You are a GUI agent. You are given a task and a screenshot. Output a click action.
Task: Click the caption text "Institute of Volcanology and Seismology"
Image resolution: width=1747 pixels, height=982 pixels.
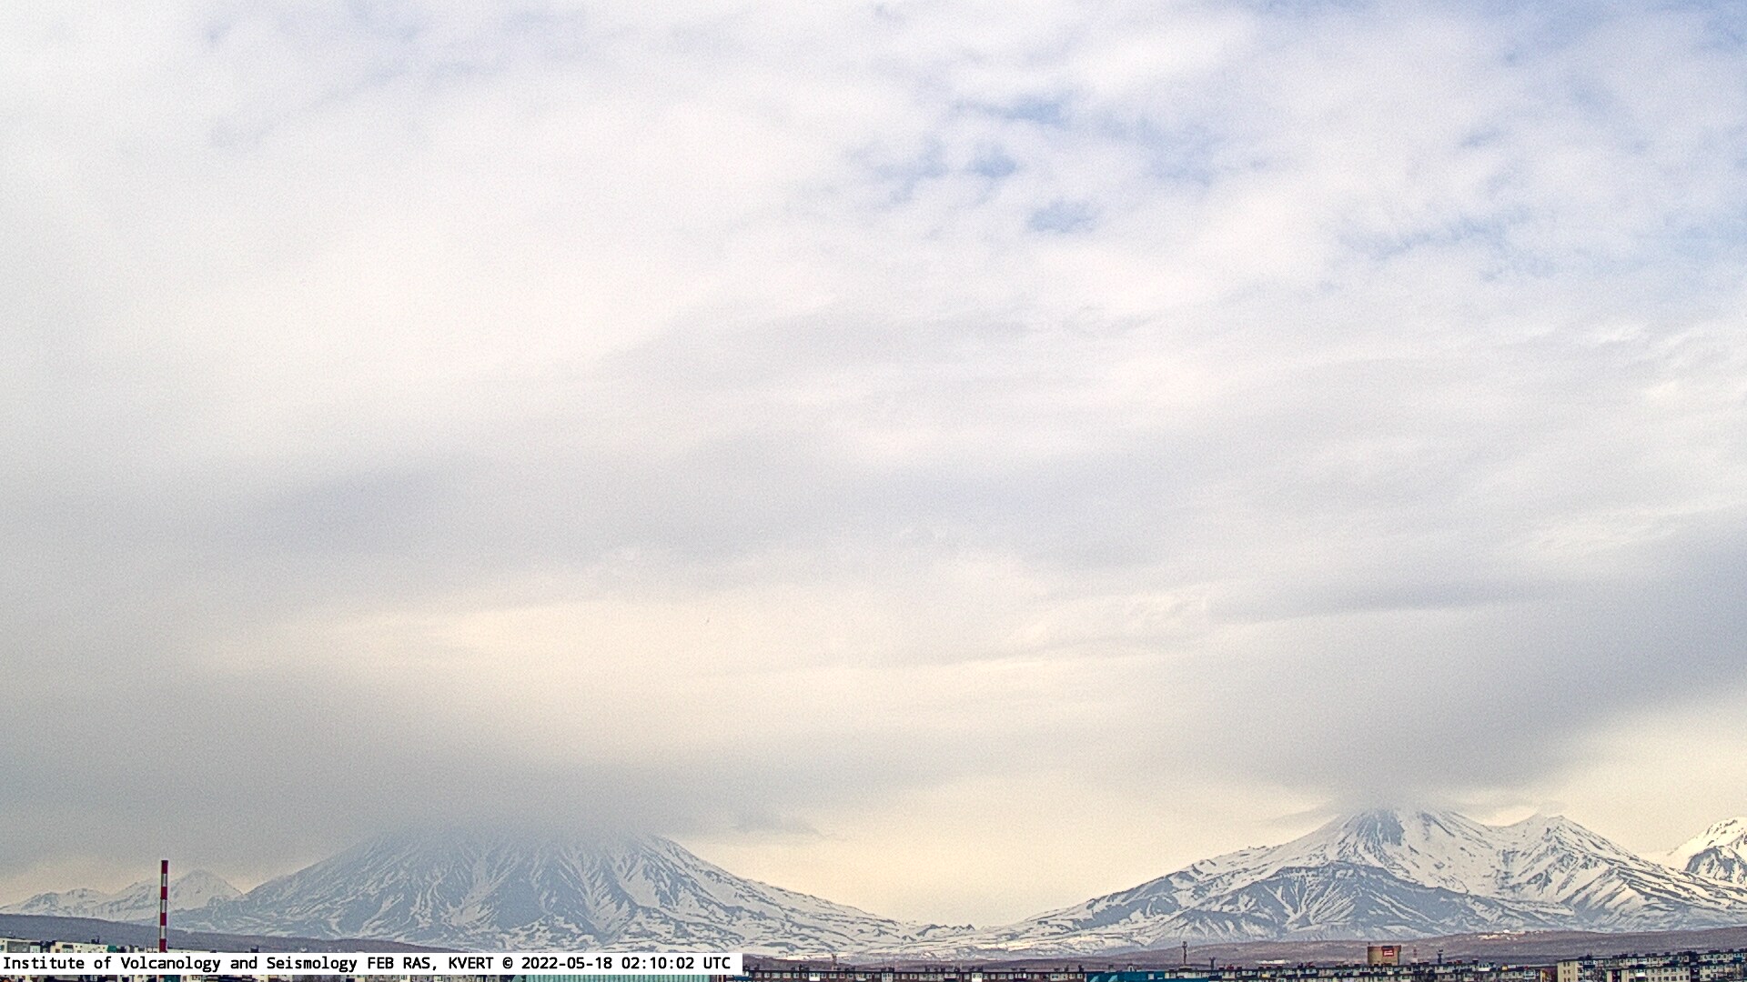tap(180, 963)
